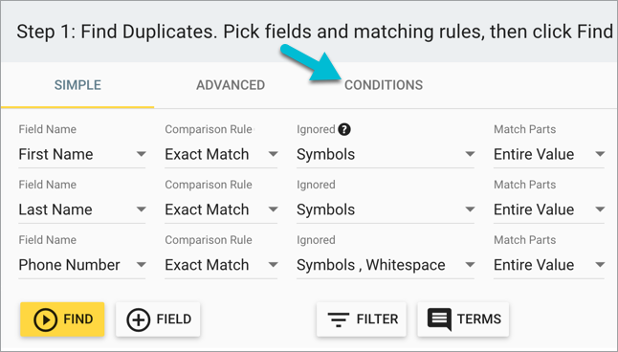This screenshot has height=352, width=618.
Task: Open the Conditions tab
Action: (384, 85)
